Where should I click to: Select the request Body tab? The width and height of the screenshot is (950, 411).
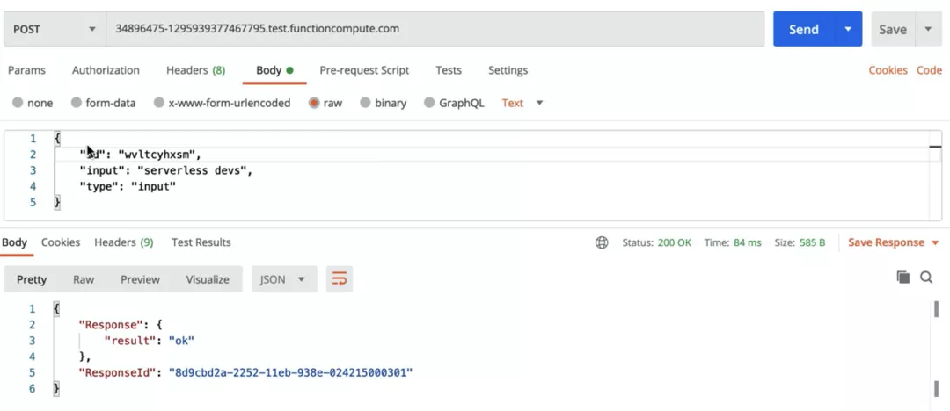pos(274,70)
